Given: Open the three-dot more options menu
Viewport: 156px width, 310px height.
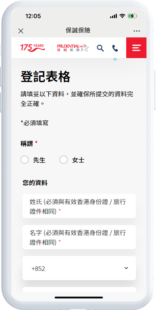Looking at the screenshot, I should (137, 31).
